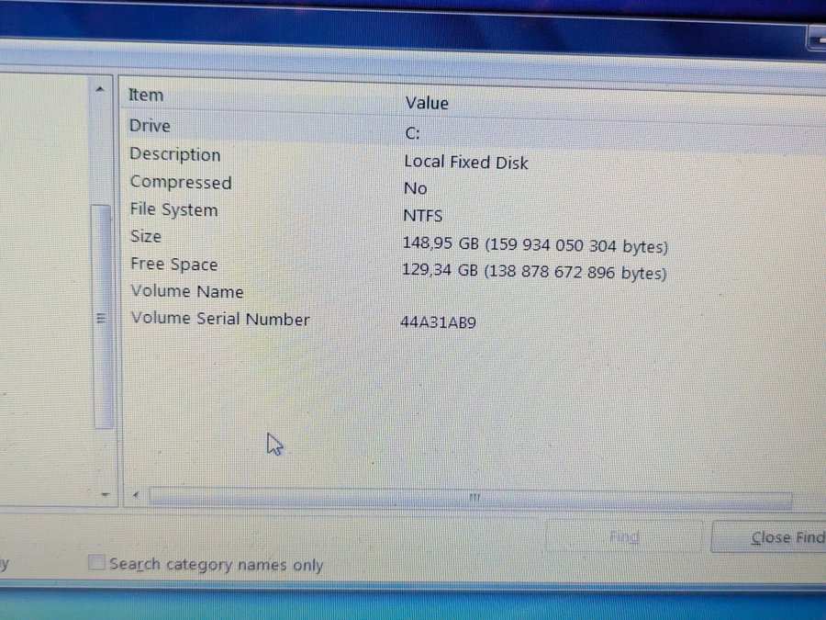Enable "Search category names only" checkbox
Image resolution: width=826 pixels, height=620 pixels.
click(97, 563)
